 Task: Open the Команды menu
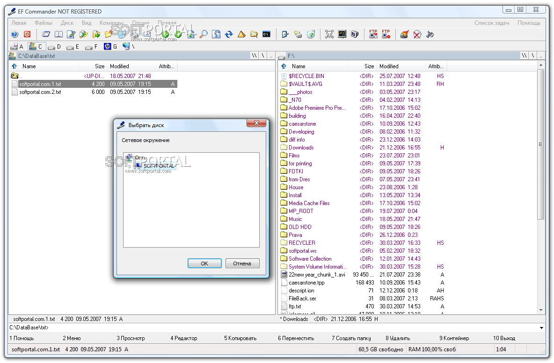click(x=111, y=23)
